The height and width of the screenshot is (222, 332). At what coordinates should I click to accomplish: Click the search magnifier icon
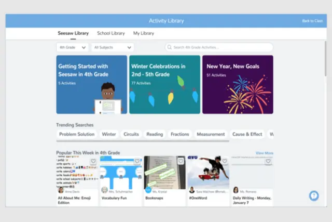click(x=170, y=47)
